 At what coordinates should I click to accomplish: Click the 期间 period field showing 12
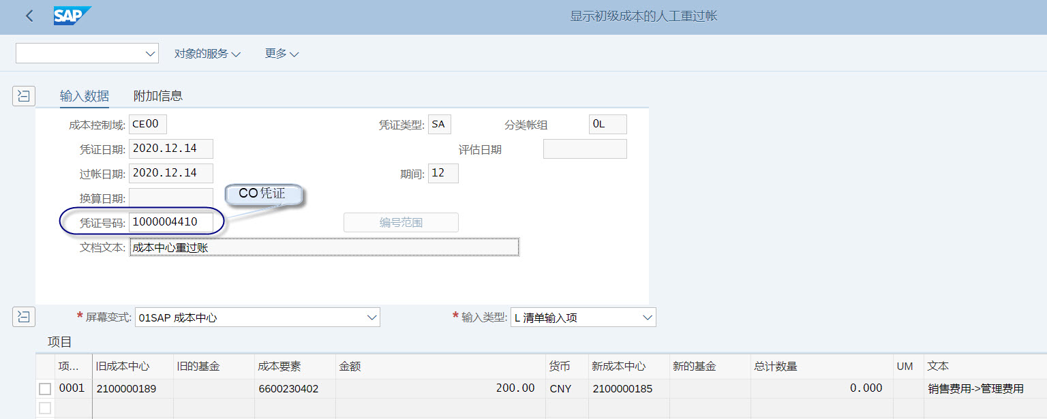pyautogui.click(x=443, y=173)
